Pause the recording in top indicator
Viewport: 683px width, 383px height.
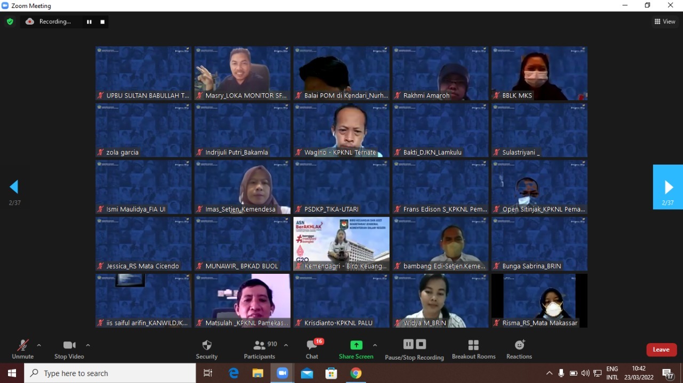click(x=89, y=22)
